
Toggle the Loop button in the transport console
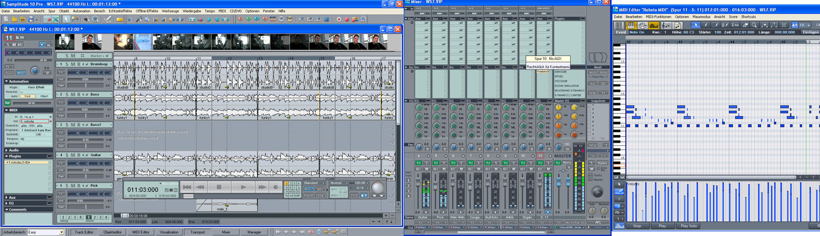[x=320, y=195]
